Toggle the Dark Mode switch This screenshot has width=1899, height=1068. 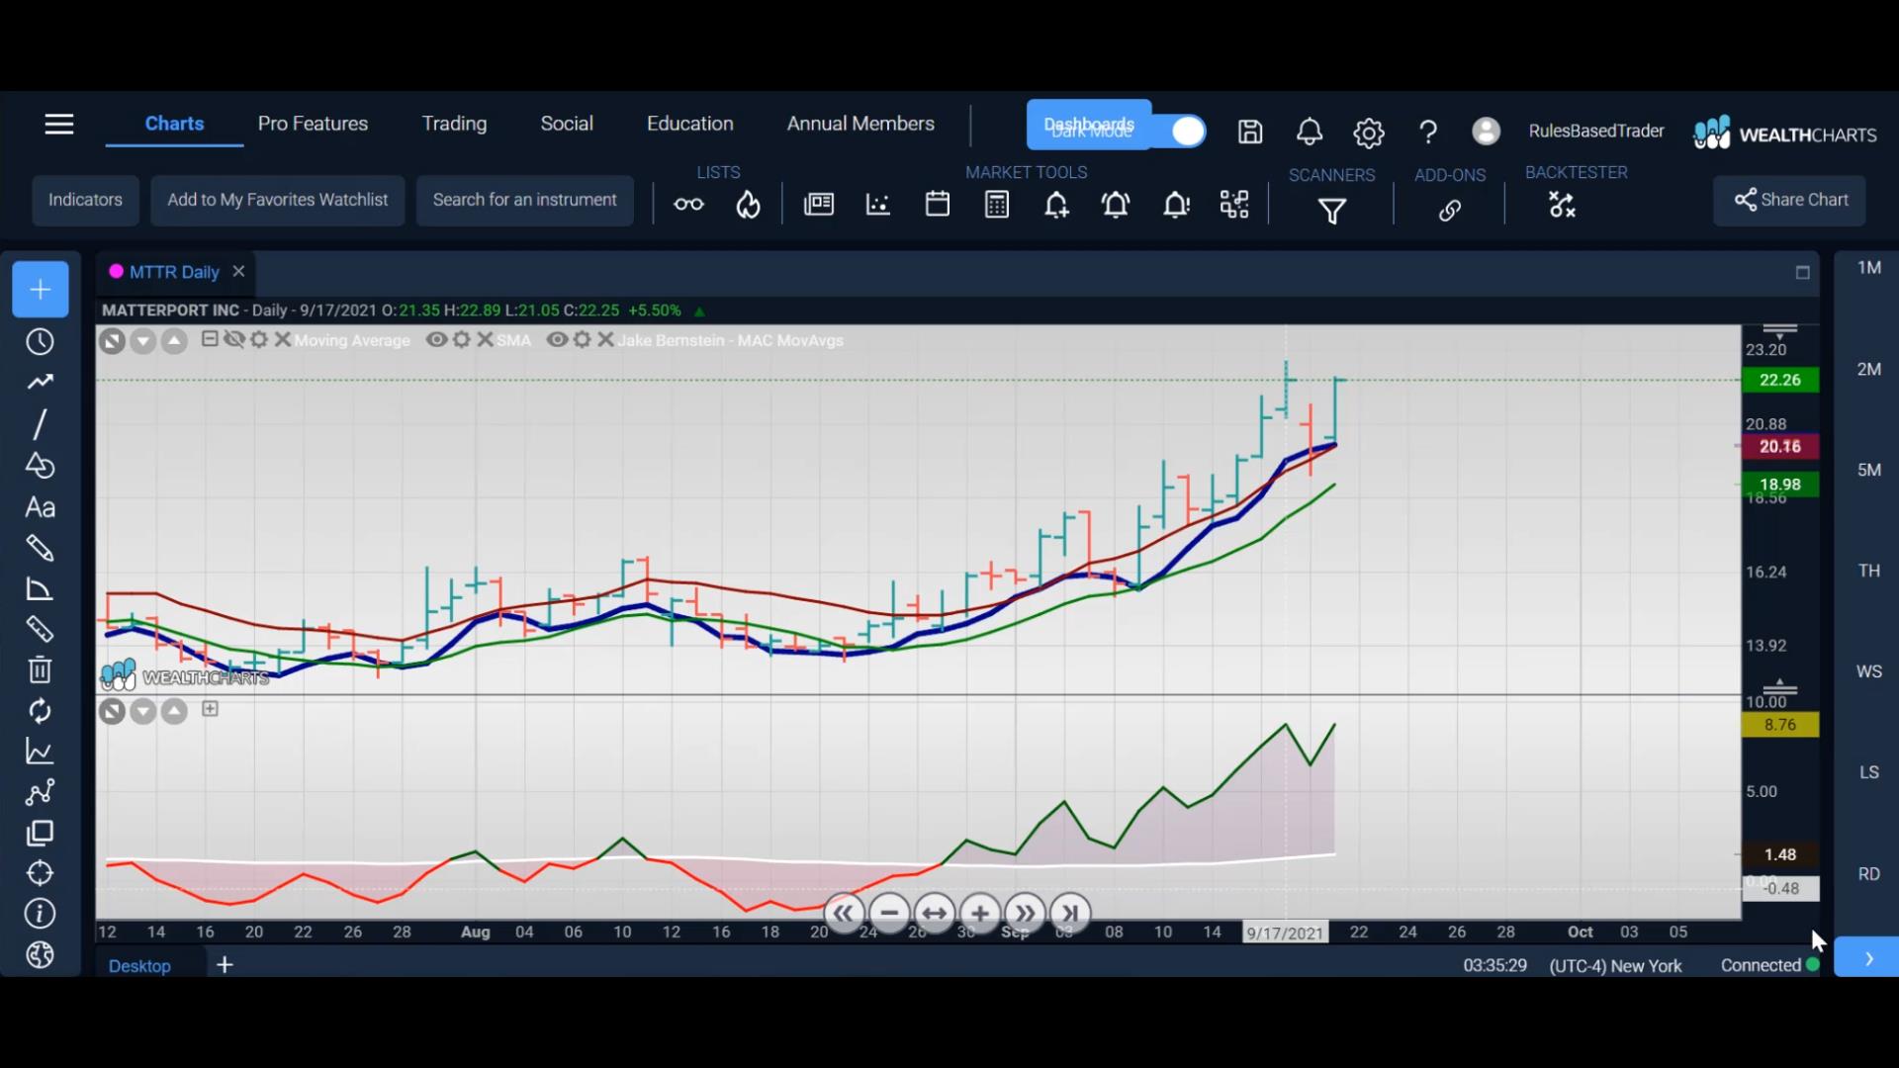[x=1188, y=131]
